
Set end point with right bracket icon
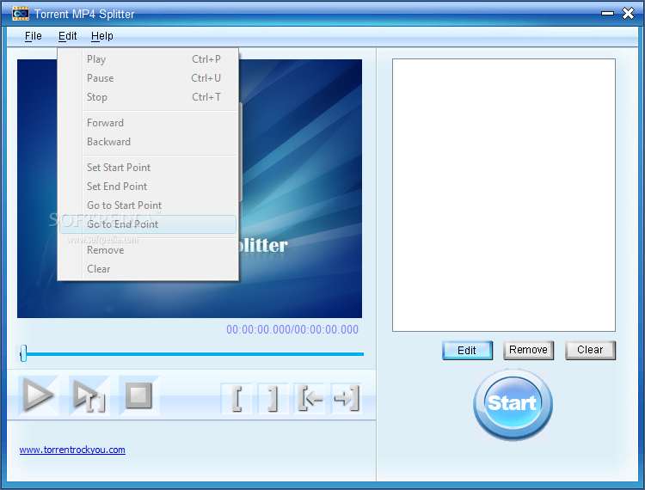tap(273, 398)
